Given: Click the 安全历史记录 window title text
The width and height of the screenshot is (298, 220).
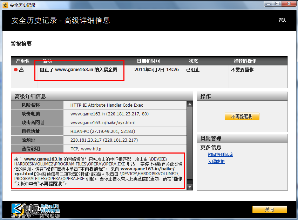Looking at the screenshot, I should [x=23, y=5].
